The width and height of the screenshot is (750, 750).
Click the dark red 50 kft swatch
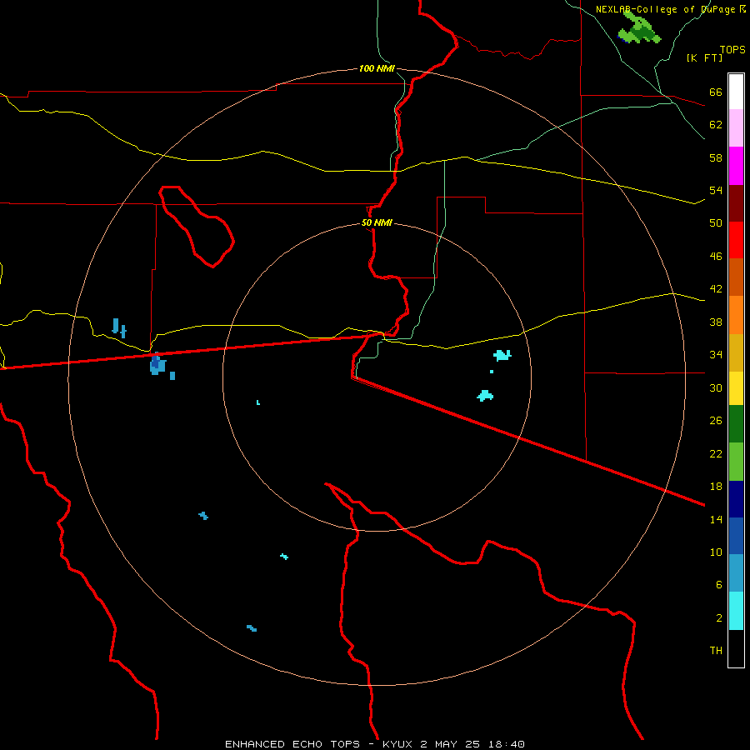click(x=736, y=203)
